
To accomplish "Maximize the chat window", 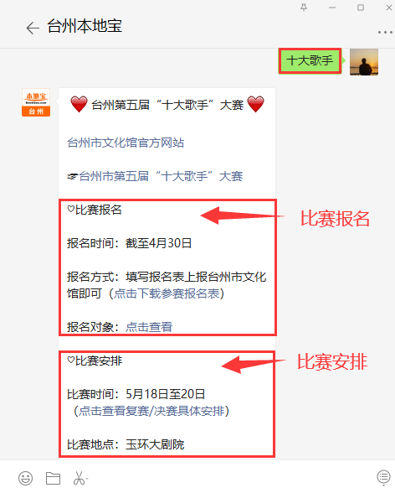I will 361,8.
